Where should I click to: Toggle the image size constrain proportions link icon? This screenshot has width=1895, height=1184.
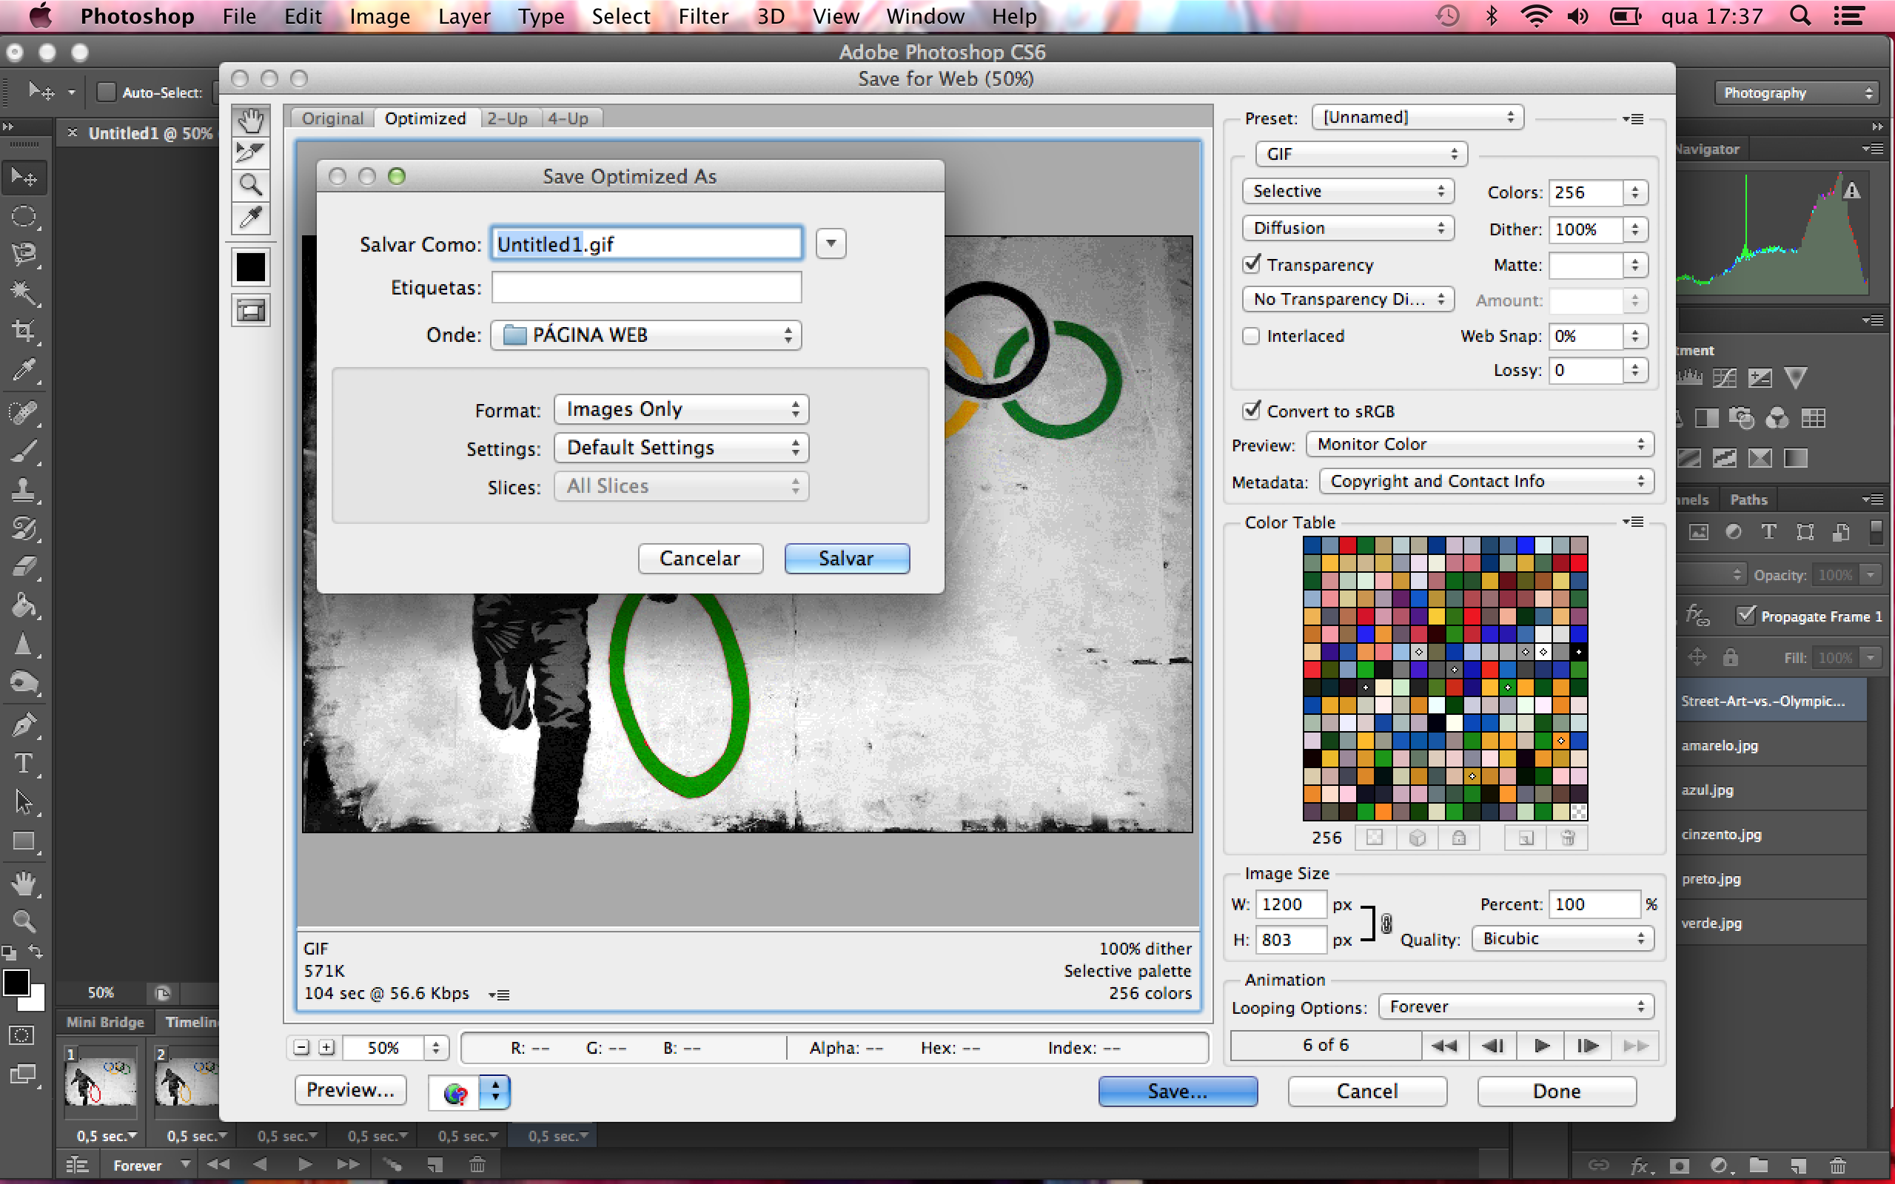point(1386,924)
